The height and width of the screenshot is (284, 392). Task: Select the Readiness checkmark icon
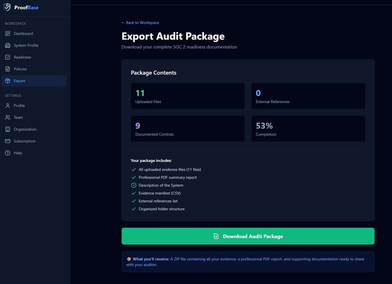(x=8, y=57)
